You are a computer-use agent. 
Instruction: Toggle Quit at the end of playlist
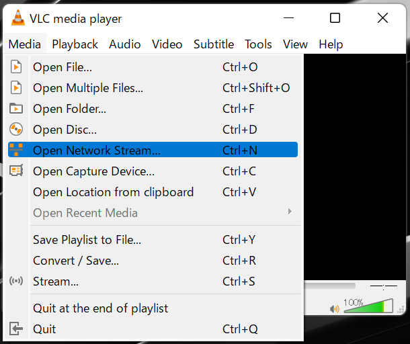[100, 308]
